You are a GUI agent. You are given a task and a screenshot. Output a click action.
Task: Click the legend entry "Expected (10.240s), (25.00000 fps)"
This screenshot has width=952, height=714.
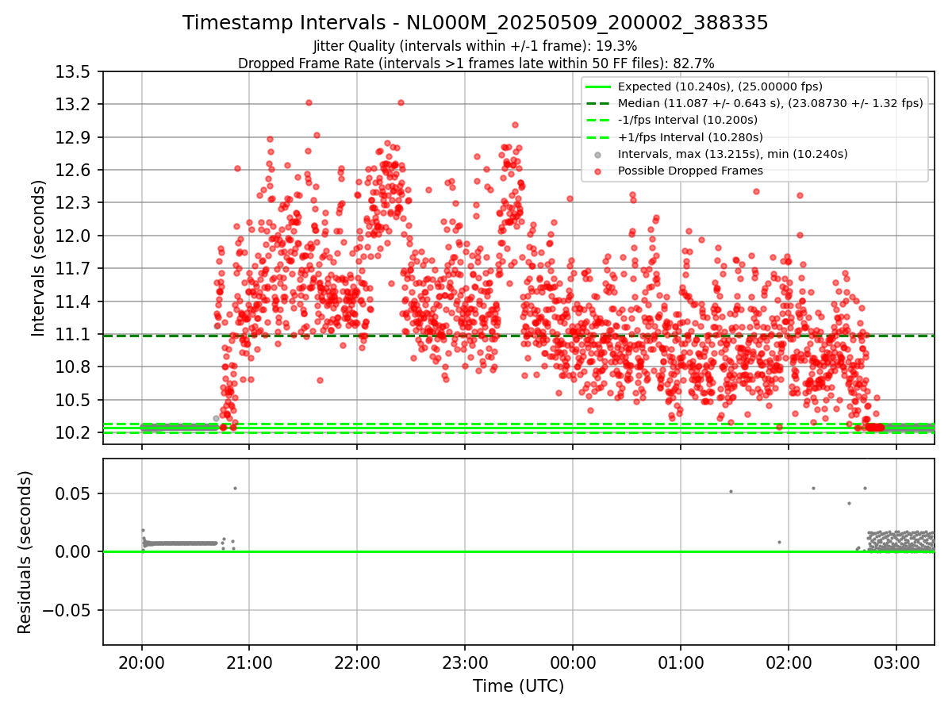(x=720, y=86)
